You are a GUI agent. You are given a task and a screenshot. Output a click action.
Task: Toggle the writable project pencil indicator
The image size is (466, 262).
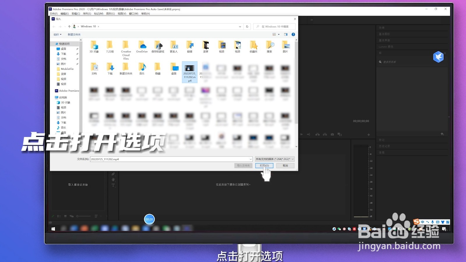pos(53,216)
